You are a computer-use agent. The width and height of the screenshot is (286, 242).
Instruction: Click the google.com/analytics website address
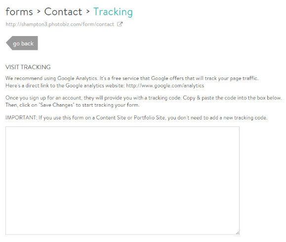(165, 85)
